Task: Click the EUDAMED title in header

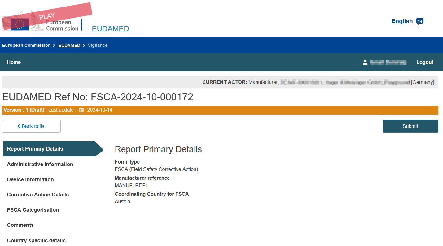Action: 110,29
